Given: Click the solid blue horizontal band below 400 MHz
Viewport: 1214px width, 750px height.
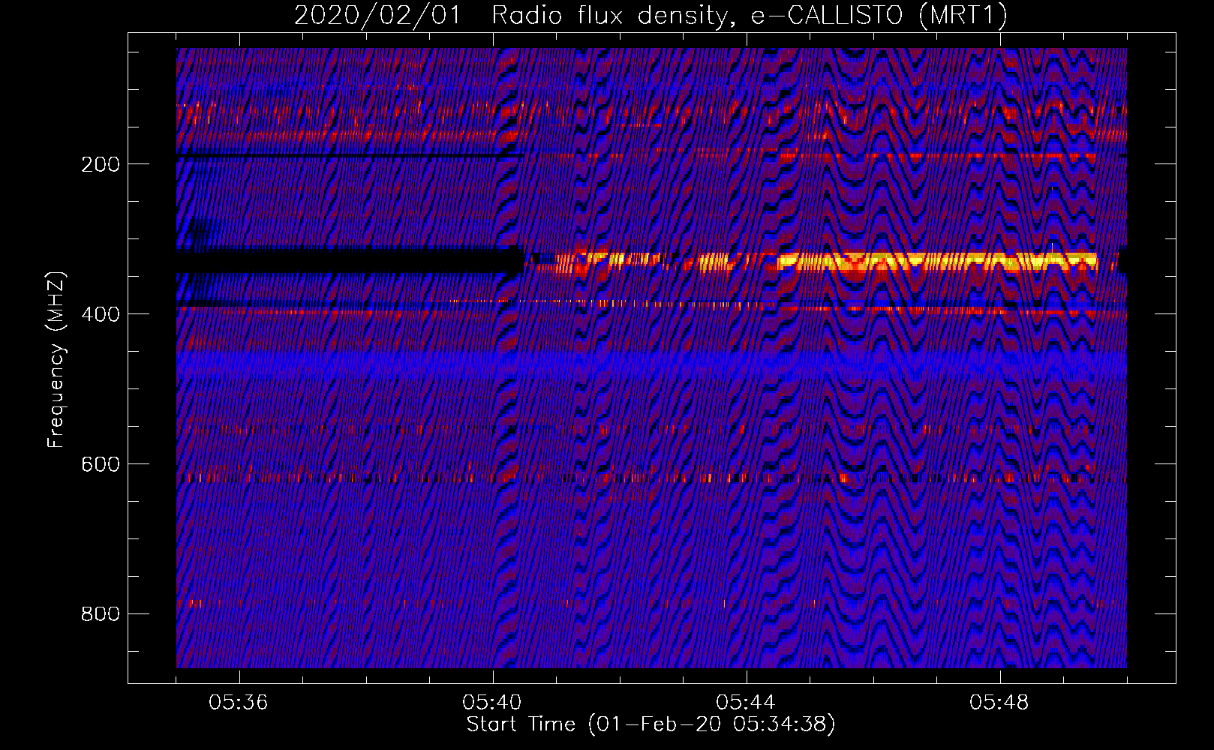Looking at the screenshot, I should 651,364.
